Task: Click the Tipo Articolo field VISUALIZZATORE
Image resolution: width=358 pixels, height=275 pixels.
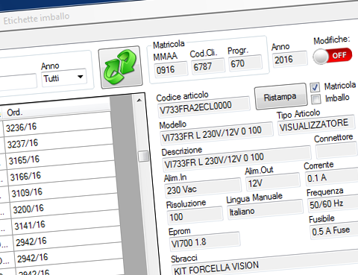Action: [316, 125]
